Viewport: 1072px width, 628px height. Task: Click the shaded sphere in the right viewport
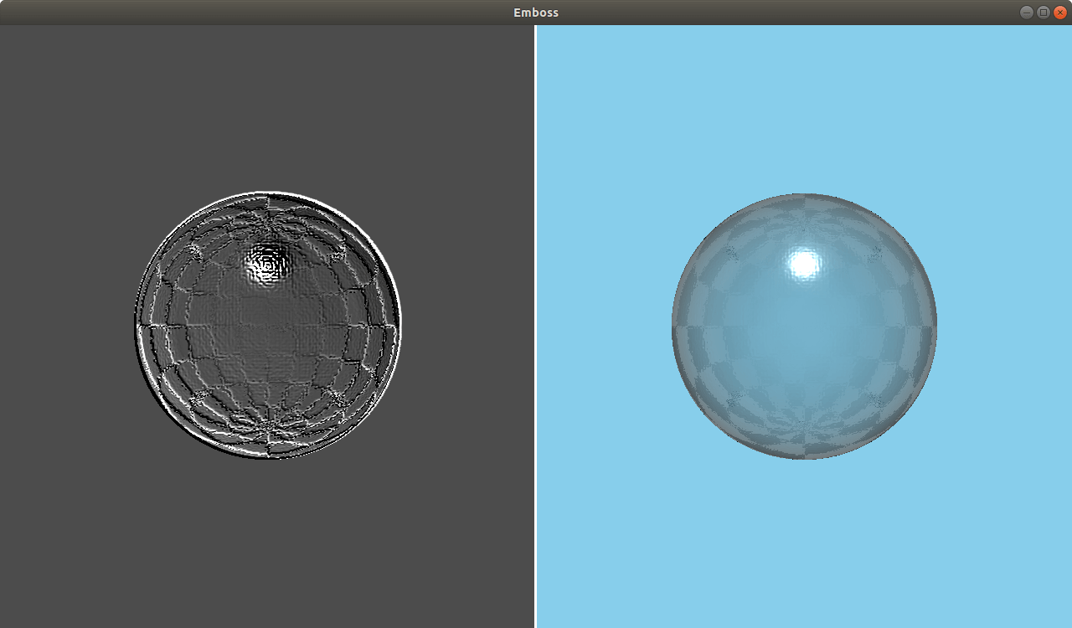click(802, 327)
